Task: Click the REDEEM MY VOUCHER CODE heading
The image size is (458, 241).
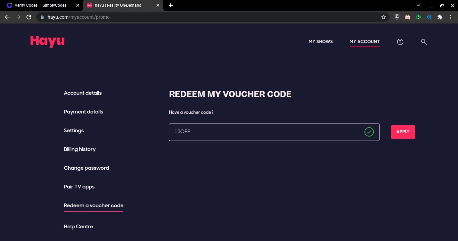Action: pos(230,94)
